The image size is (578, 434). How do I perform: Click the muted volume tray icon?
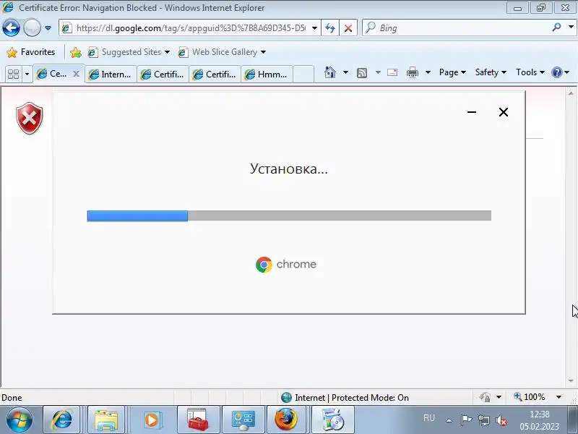(501, 420)
